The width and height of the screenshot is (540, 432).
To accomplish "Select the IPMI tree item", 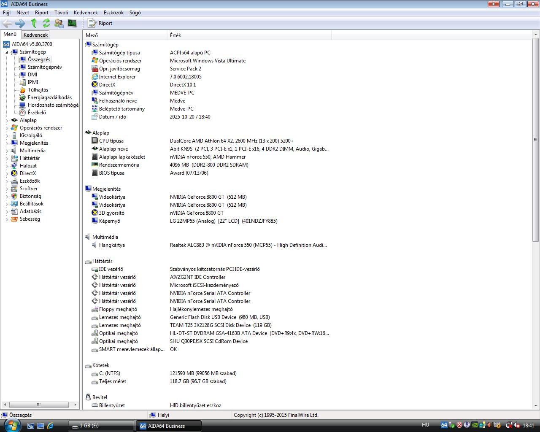I will [33, 82].
